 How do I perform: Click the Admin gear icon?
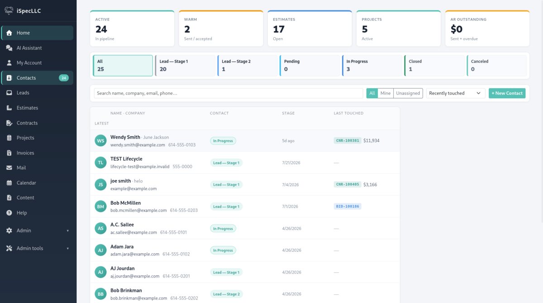[x=9, y=231]
